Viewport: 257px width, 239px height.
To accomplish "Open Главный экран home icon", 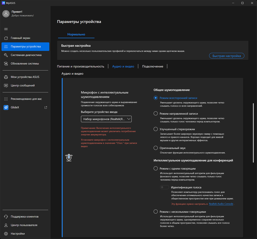I will [x=6, y=38].
